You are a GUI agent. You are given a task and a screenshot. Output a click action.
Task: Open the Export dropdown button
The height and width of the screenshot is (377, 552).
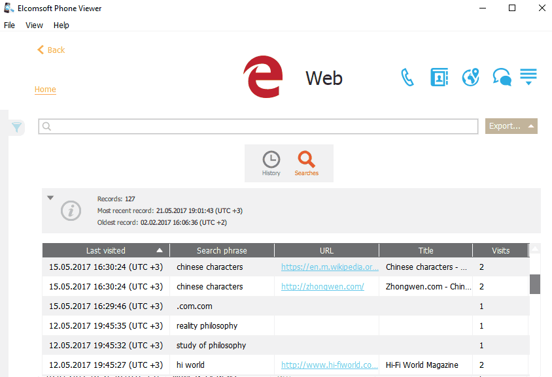[x=511, y=126]
